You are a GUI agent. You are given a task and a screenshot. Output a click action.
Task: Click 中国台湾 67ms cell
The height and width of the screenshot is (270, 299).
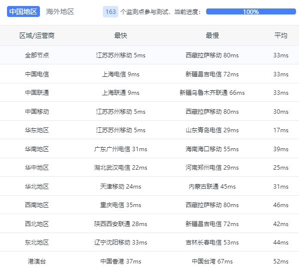(x=212, y=261)
